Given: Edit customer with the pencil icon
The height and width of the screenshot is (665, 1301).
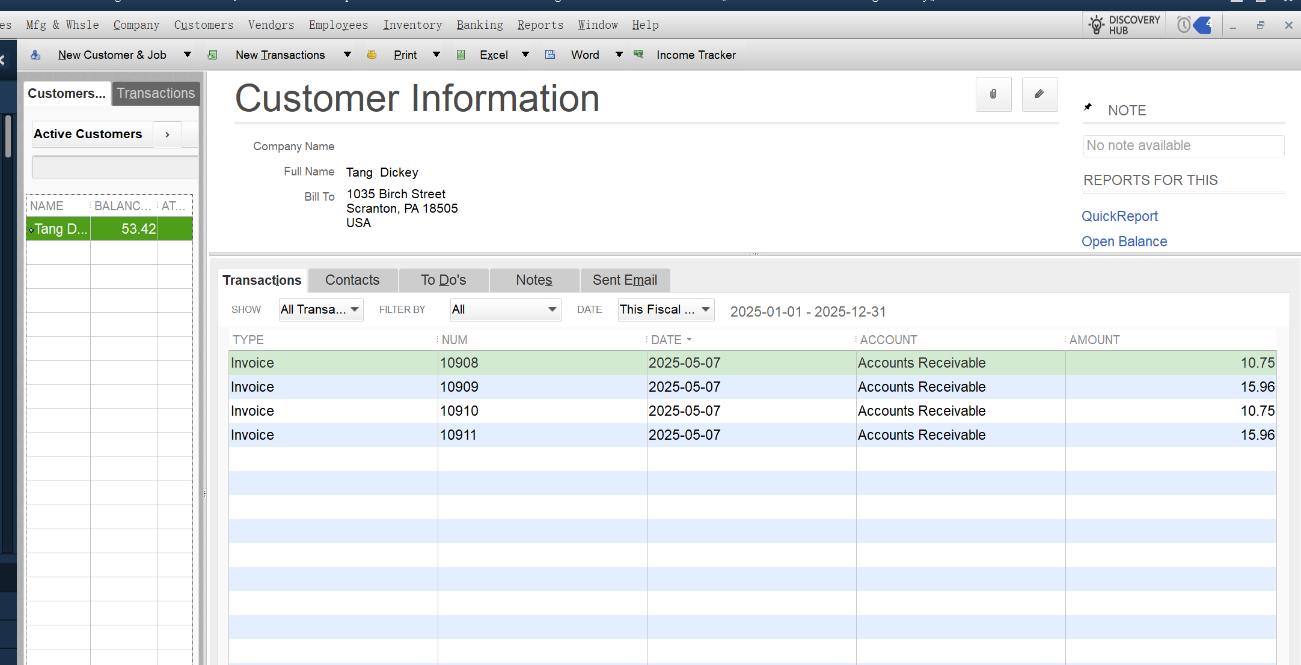Looking at the screenshot, I should click(1039, 94).
